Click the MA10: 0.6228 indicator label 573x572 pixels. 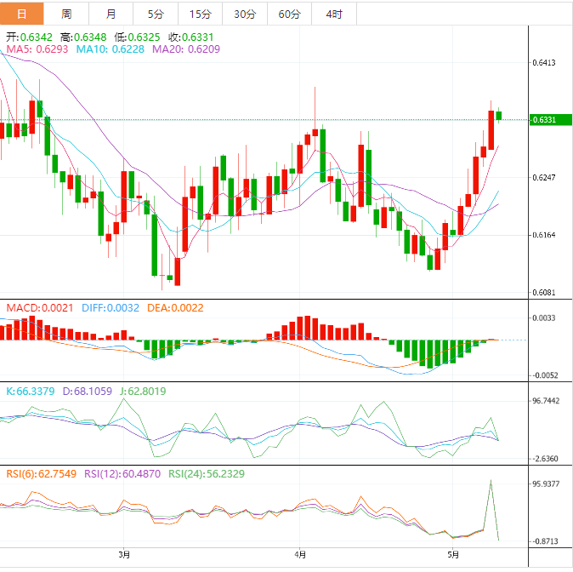click(x=111, y=50)
